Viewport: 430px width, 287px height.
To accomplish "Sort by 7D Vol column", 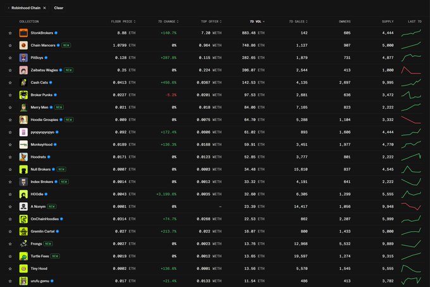I will tap(257, 22).
